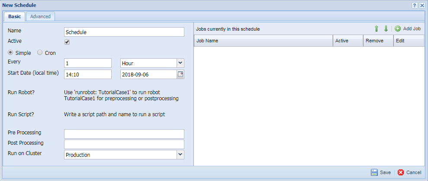Image resolution: width=428 pixels, height=181 pixels.
Task: Click the red Cancel icon
Action: (x=401, y=172)
